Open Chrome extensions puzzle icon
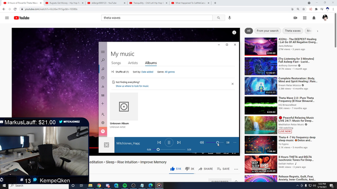The height and width of the screenshot is (189, 337). (316, 9)
